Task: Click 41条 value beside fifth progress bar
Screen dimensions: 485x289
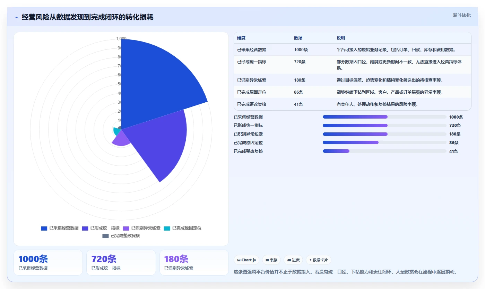Action: click(454, 151)
